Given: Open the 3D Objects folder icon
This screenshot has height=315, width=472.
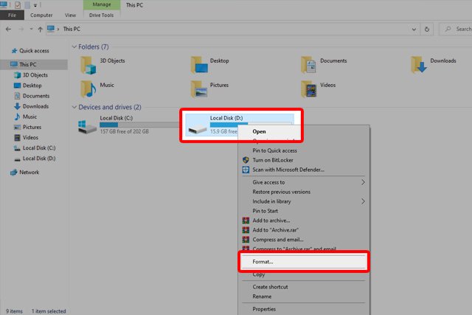Looking at the screenshot, I should tap(89, 66).
